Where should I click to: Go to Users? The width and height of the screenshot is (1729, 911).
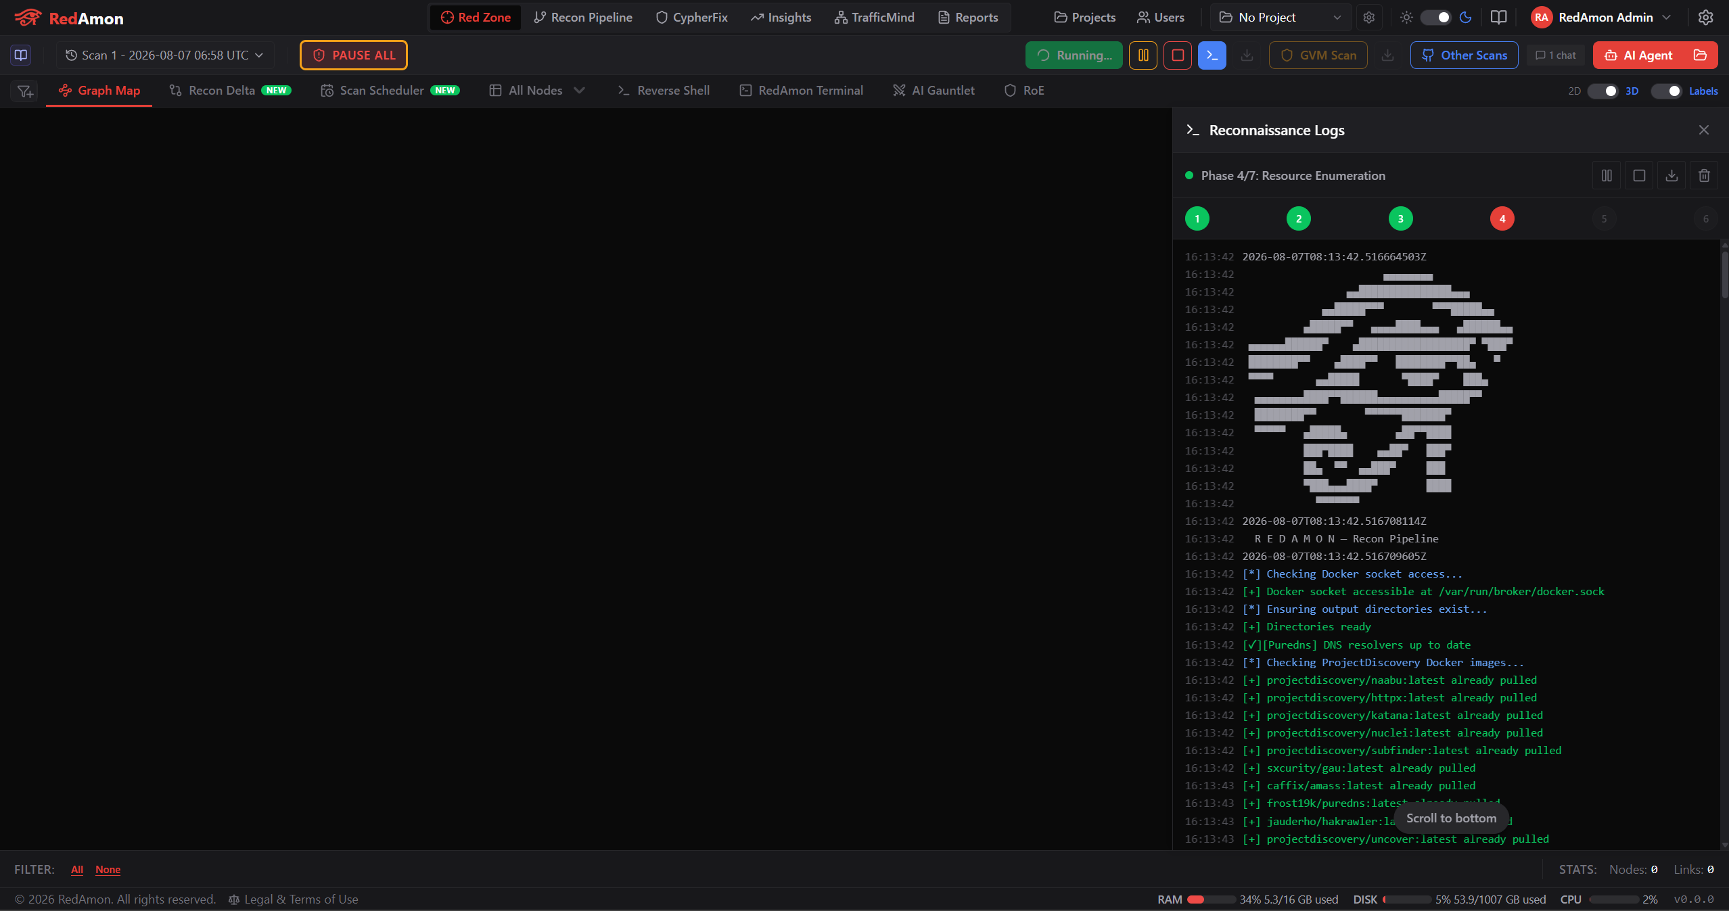[x=1161, y=18]
